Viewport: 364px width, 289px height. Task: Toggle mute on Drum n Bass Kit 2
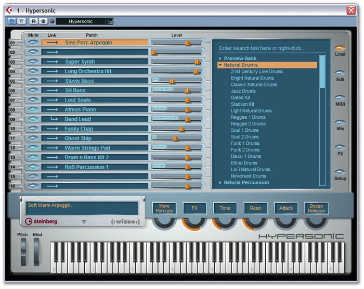[33, 157]
